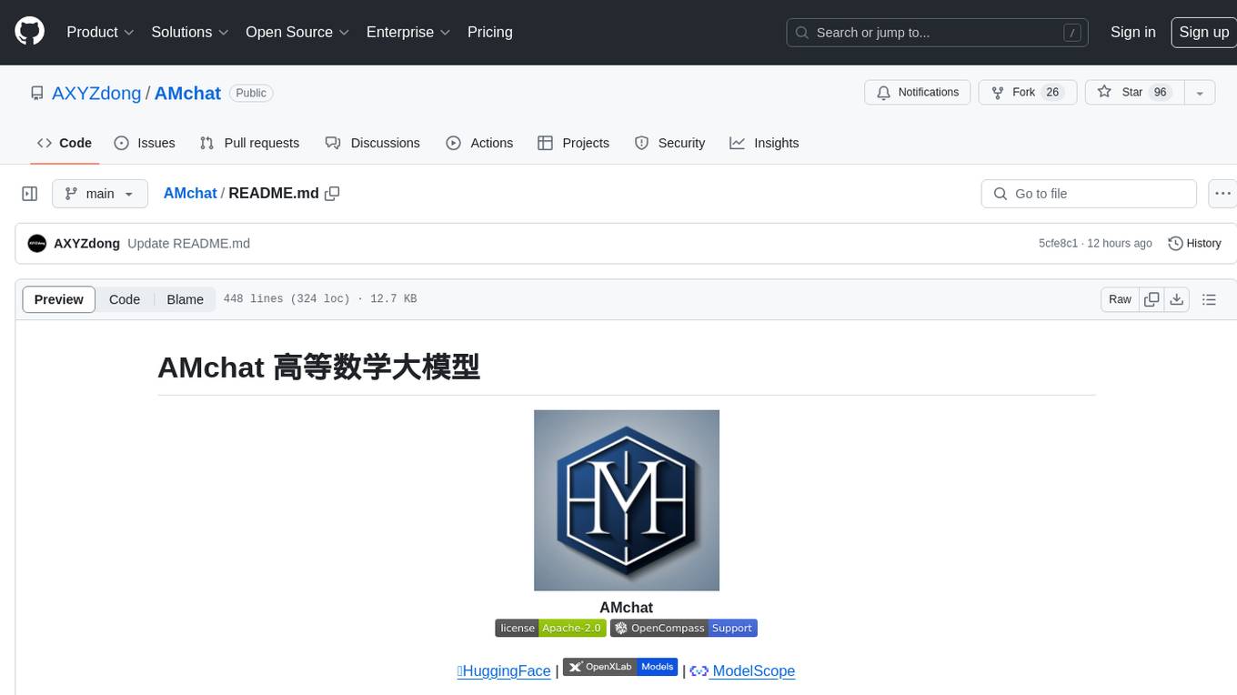The width and height of the screenshot is (1237, 695).
Task: Go to AMchat root in breadcrumb
Action: point(190,193)
